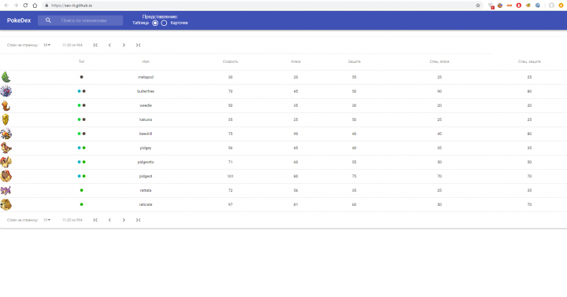Viewport: 567px width, 297px height.
Task: Click the browser forward arrow
Action: [16, 5]
